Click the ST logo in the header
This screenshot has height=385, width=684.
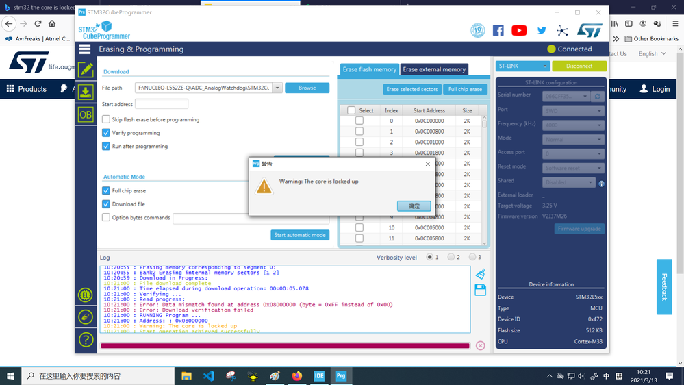590,30
